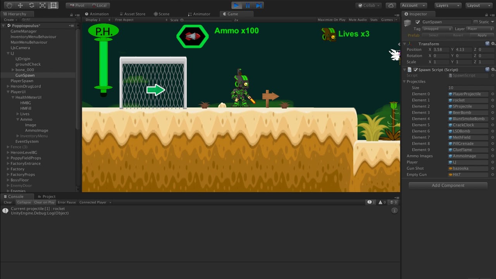Toggle warning messages filter in Console
The image size is (496, 279).
click(382, 202)
